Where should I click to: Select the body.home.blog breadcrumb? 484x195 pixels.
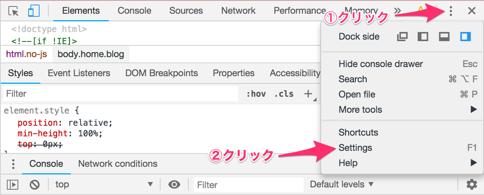(x=91, y=54)
